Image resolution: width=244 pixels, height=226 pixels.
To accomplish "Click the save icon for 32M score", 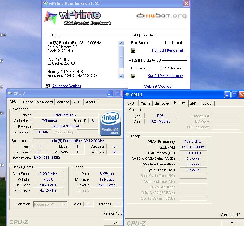I will pos(133,50).
